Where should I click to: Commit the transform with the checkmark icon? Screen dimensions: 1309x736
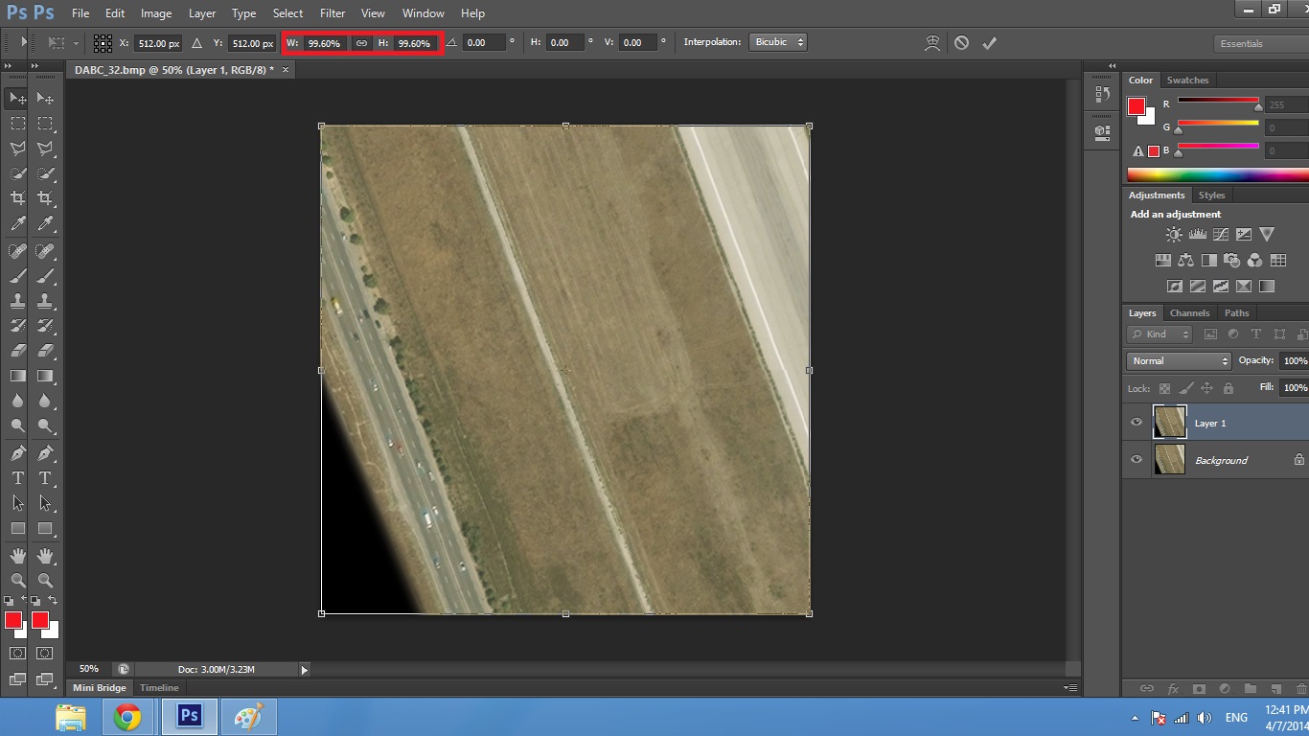(x=990, y=43)
